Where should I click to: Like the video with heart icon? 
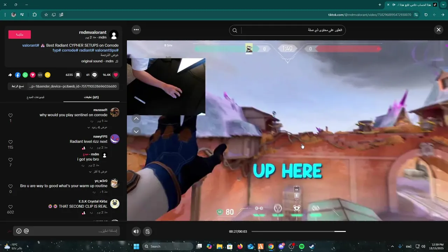coord(116,75)
